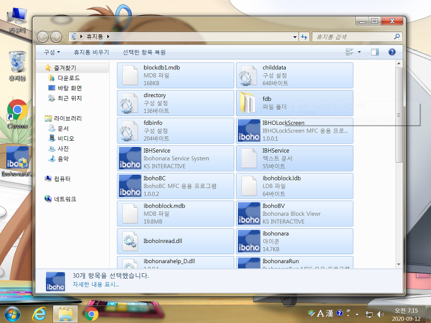Image resolution: width=431 pixels, height=323 pixels.
Task: Click the Chrome taskbar icon
Action: tap(92, 314)
